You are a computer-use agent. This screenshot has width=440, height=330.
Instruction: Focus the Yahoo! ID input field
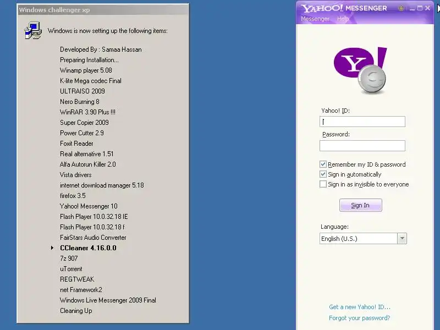[362, 122]
